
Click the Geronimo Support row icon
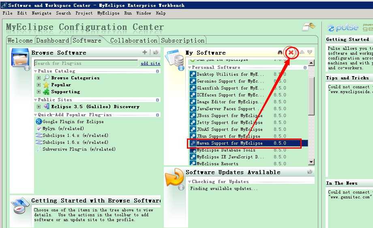(x=193, y=81)
